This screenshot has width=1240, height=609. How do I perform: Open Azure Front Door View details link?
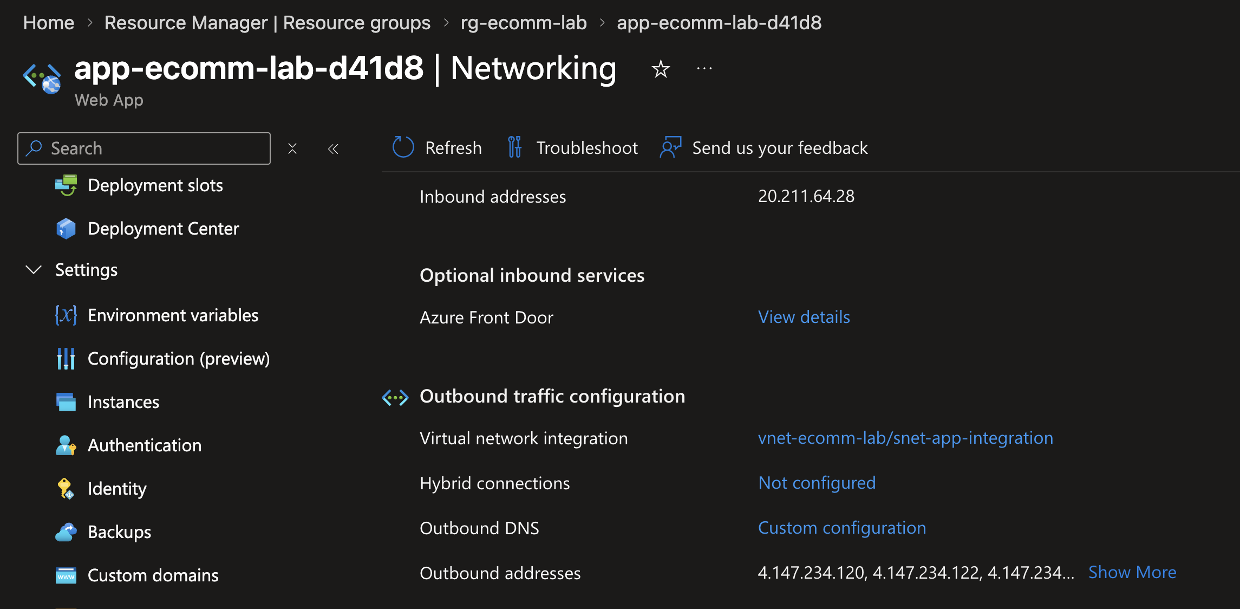click(x=804, y=317)
